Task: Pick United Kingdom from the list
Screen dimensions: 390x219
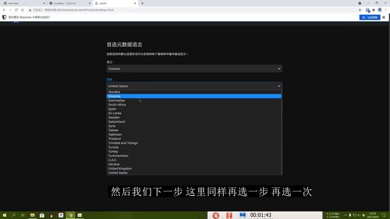Action: coord(194,169)
